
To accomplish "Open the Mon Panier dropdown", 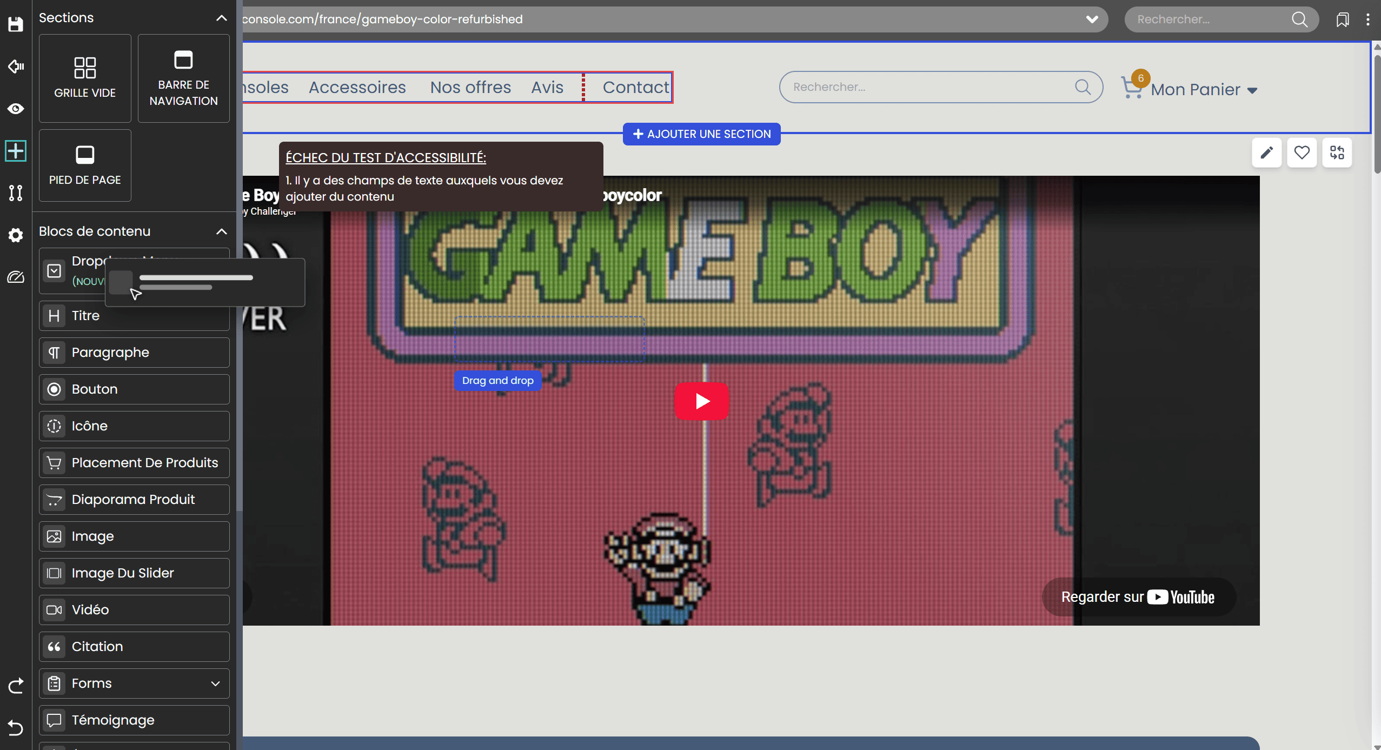I will [1204, 90].
